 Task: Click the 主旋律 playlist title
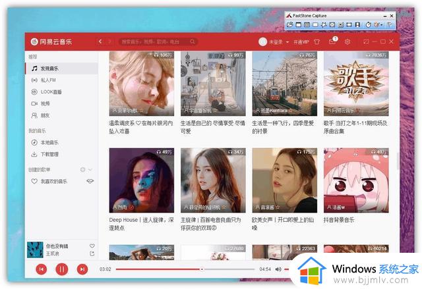tap(211, 224)
